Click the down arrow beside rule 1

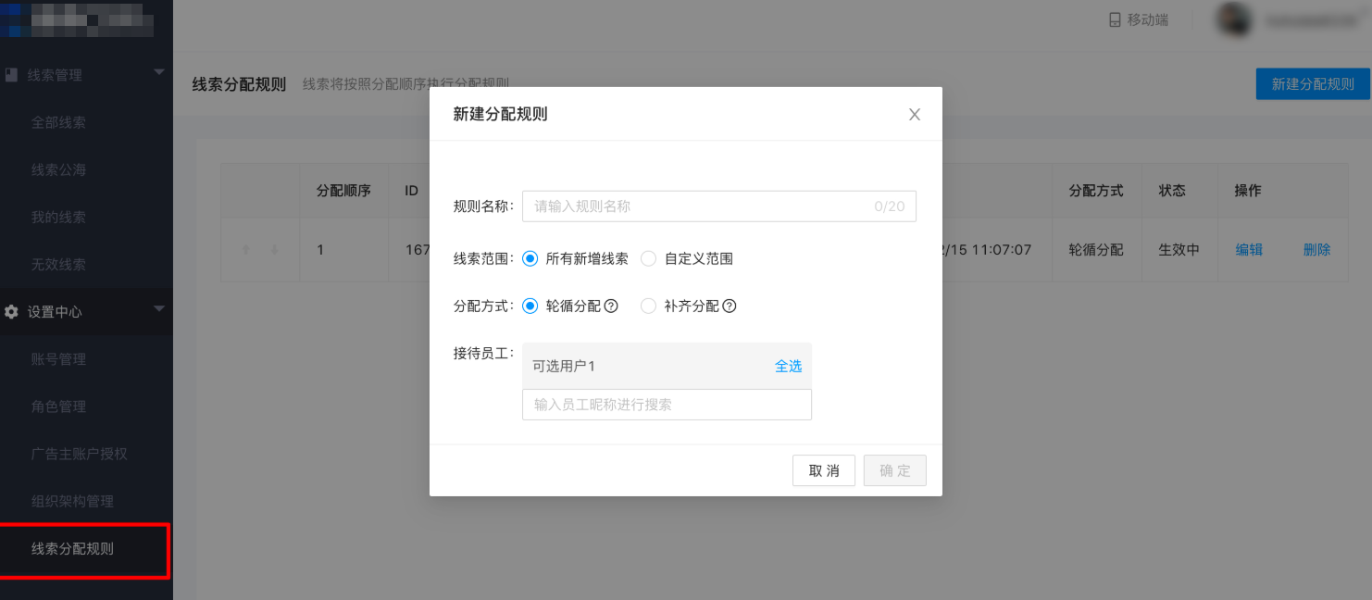click(x=275, y=250)
